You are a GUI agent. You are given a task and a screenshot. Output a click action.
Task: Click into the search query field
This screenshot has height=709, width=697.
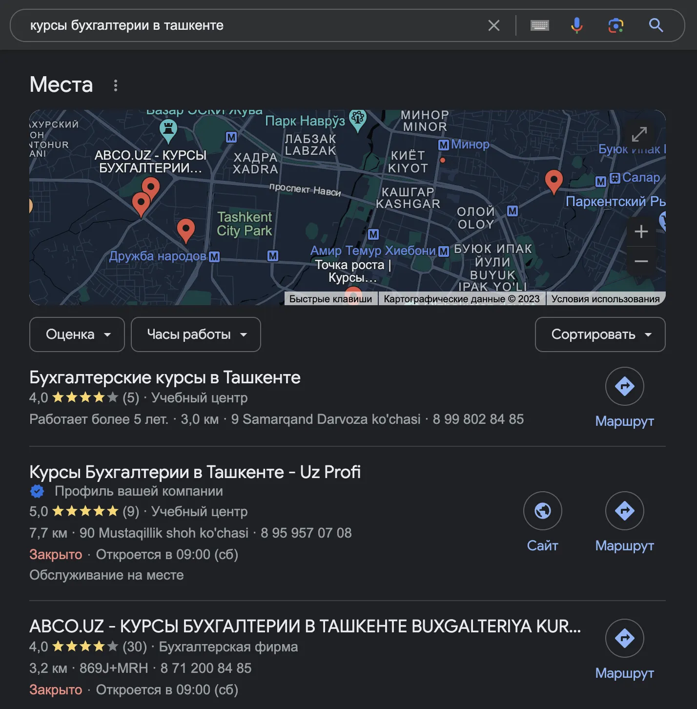click(254, 25)
